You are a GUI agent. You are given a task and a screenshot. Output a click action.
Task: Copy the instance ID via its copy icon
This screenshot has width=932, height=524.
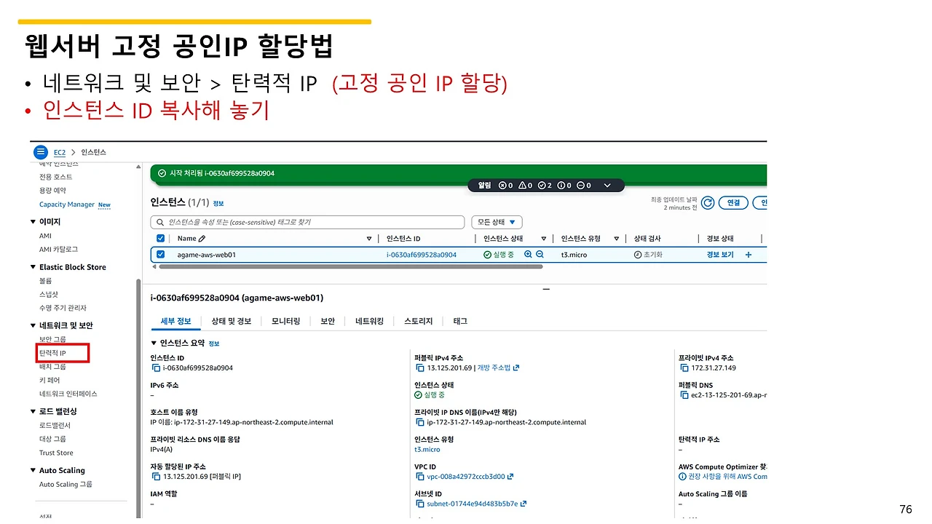154,368
